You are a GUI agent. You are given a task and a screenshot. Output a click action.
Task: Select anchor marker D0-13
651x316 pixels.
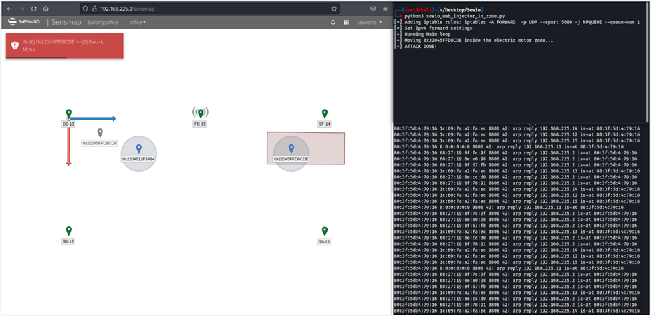pyautogui.click(x=68, y=114)
